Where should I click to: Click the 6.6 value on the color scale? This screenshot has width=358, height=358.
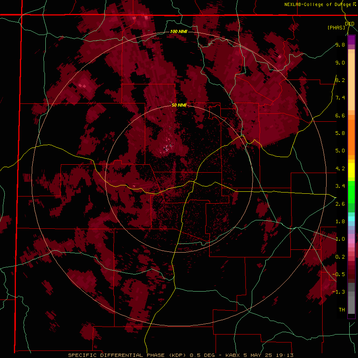(x=340, y=115)
